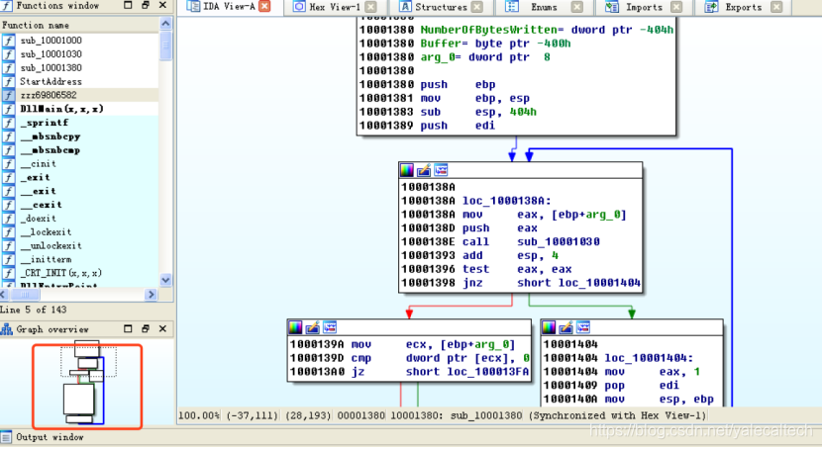822x449 pixels.
Task: Close the Imports tab
Action: [676, 7]
